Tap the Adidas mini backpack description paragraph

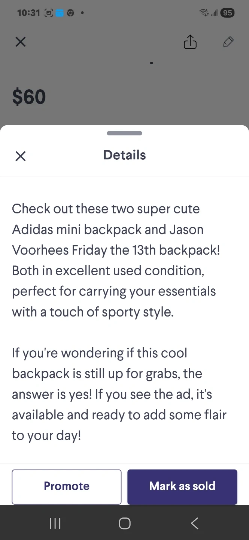click(x=116, y=260)
